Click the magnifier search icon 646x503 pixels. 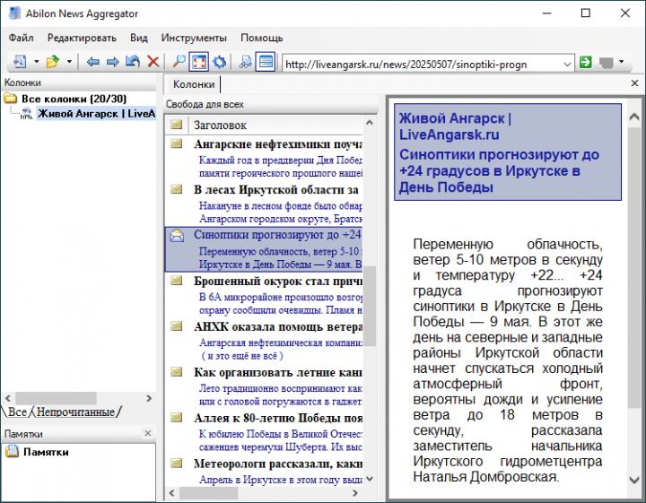pyautogui.click(x=179, y=62)
